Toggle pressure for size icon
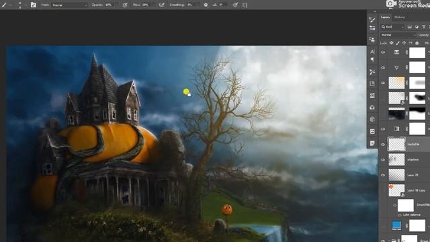430x242 pixels. coord(235,5)
